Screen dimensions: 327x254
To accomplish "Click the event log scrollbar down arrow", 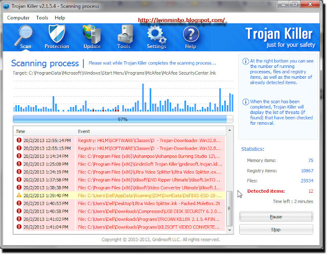I will [x=229, y=230].
